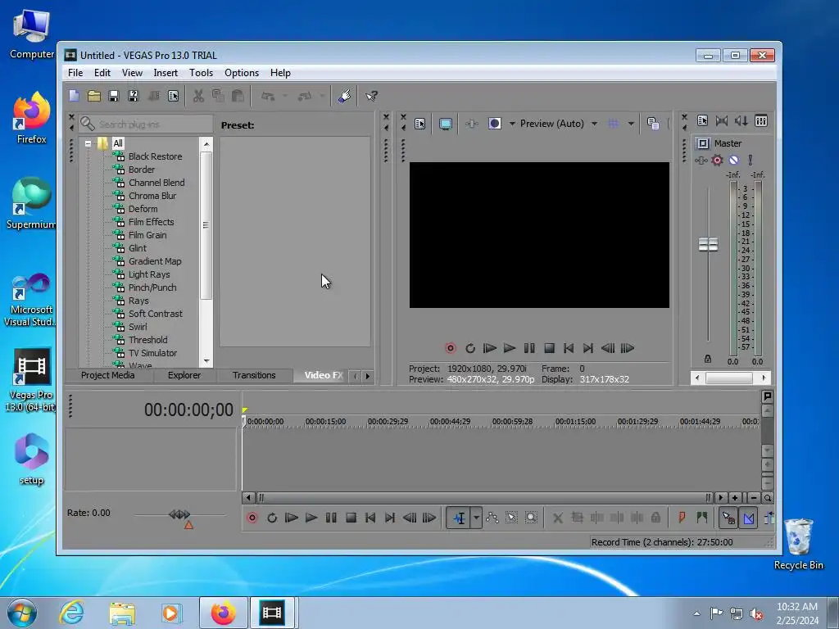
Task: Toggle the preview Overlays grid icon
Action: (x=613, y=124)
